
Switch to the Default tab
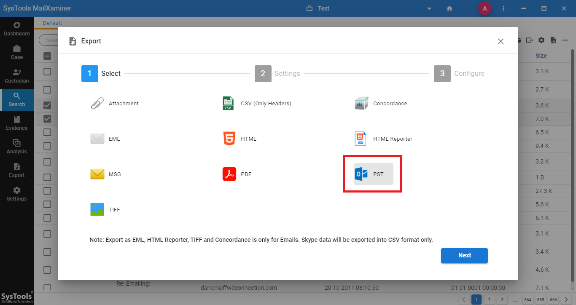pyautogui.click(x=52, y=23)
